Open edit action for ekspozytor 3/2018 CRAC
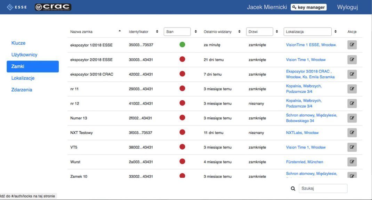 click(352, 74)
